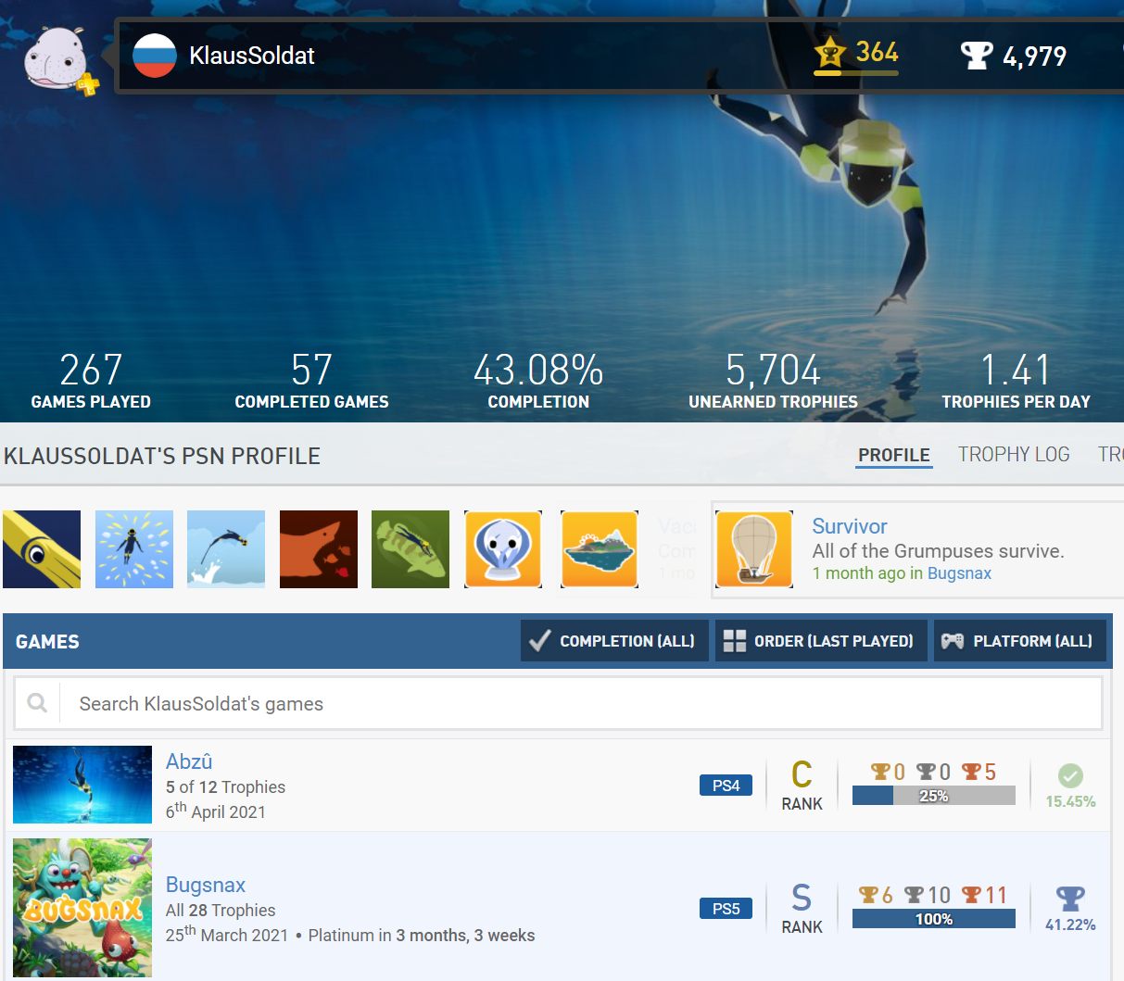Click the 57 Completed Games stat
This screenshot has height=981, width=1124.
pos(311,381)
